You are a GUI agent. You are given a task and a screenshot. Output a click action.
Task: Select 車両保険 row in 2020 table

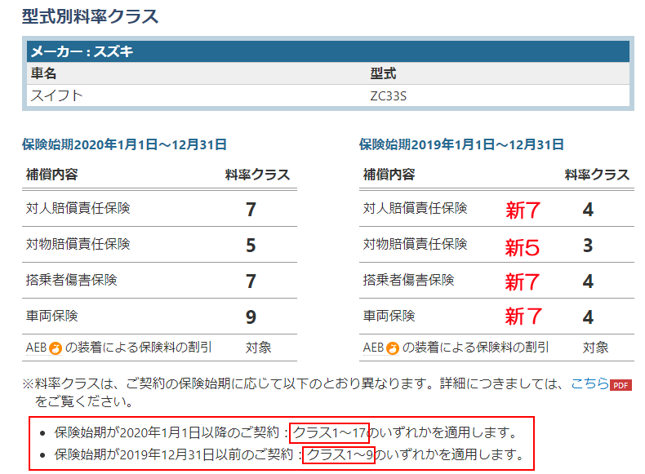[159, 317]
